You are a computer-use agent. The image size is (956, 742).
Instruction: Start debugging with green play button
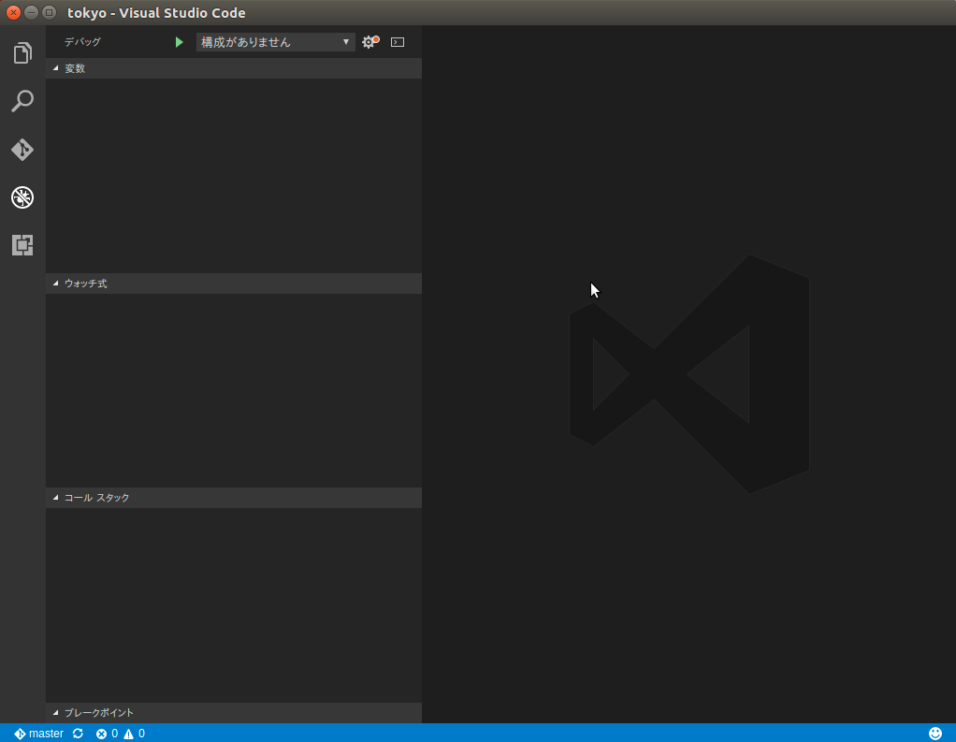[x=179, y=42]
